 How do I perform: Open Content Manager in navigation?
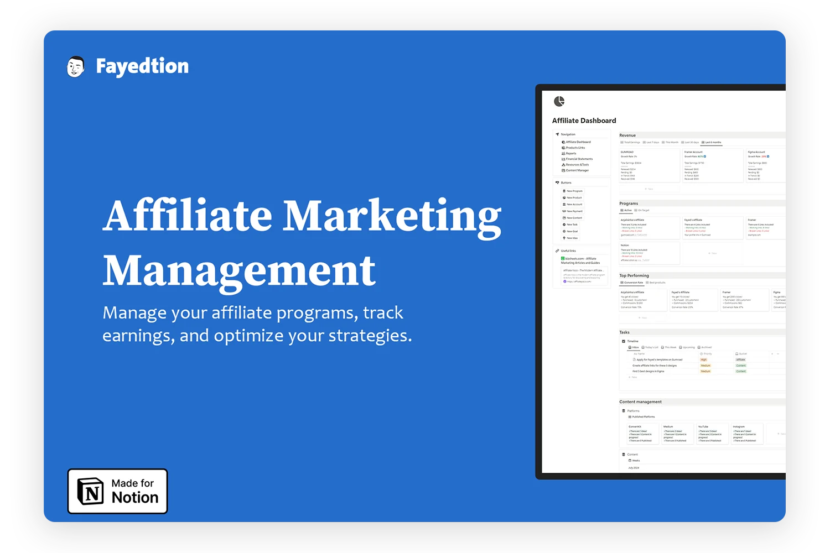[x=575, y=170]
